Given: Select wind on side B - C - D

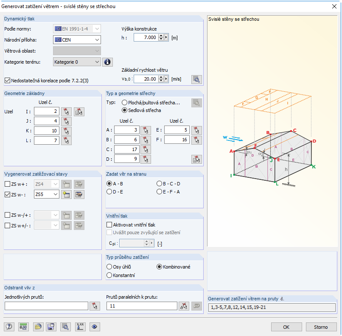Looking at the screenshot, I should [159, 184].
